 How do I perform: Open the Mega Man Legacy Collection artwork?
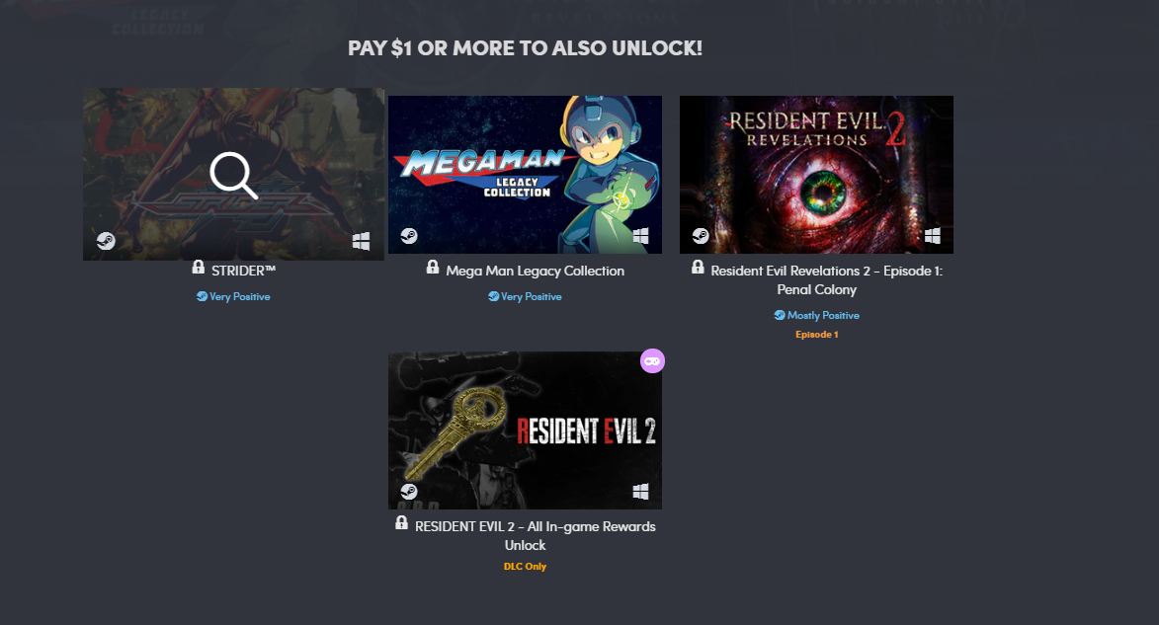525,175
